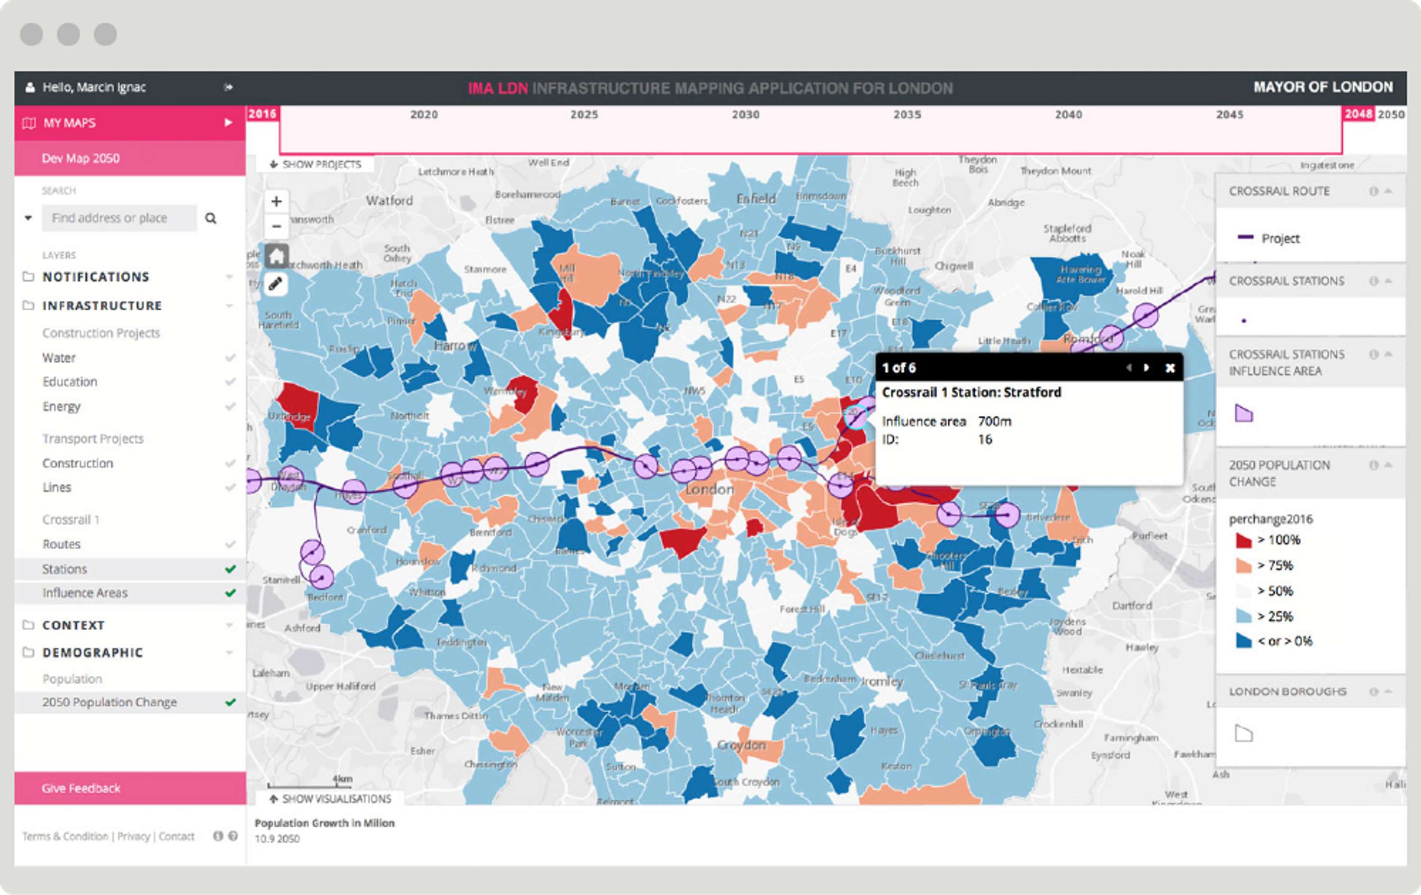Open info for Crossrail Route legend
Screen dimensions: 1421x895
point(1374,191)
